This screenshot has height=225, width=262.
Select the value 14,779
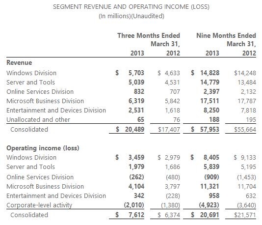pos(210,83)
